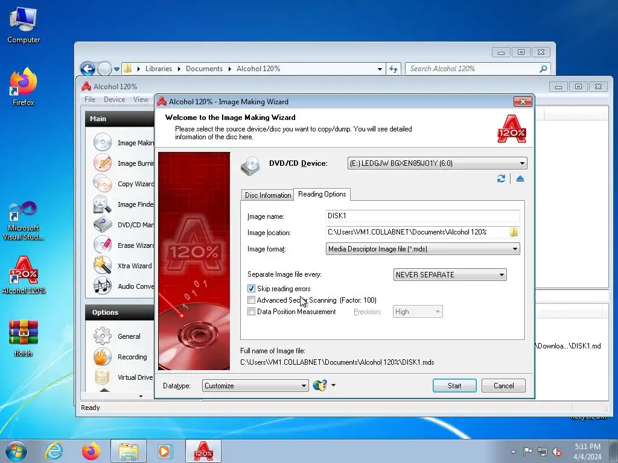
Task: Open the Datatype Customize dropdown
Action: click(255, 385)
